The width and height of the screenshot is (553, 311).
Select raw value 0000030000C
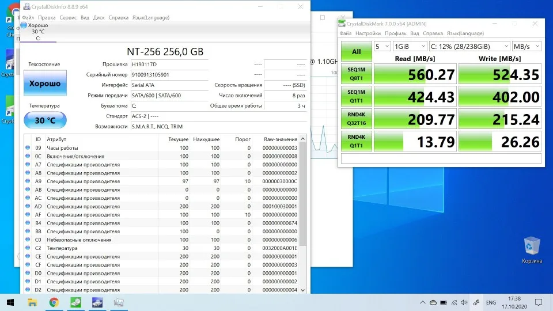click(x=280, y=181)
